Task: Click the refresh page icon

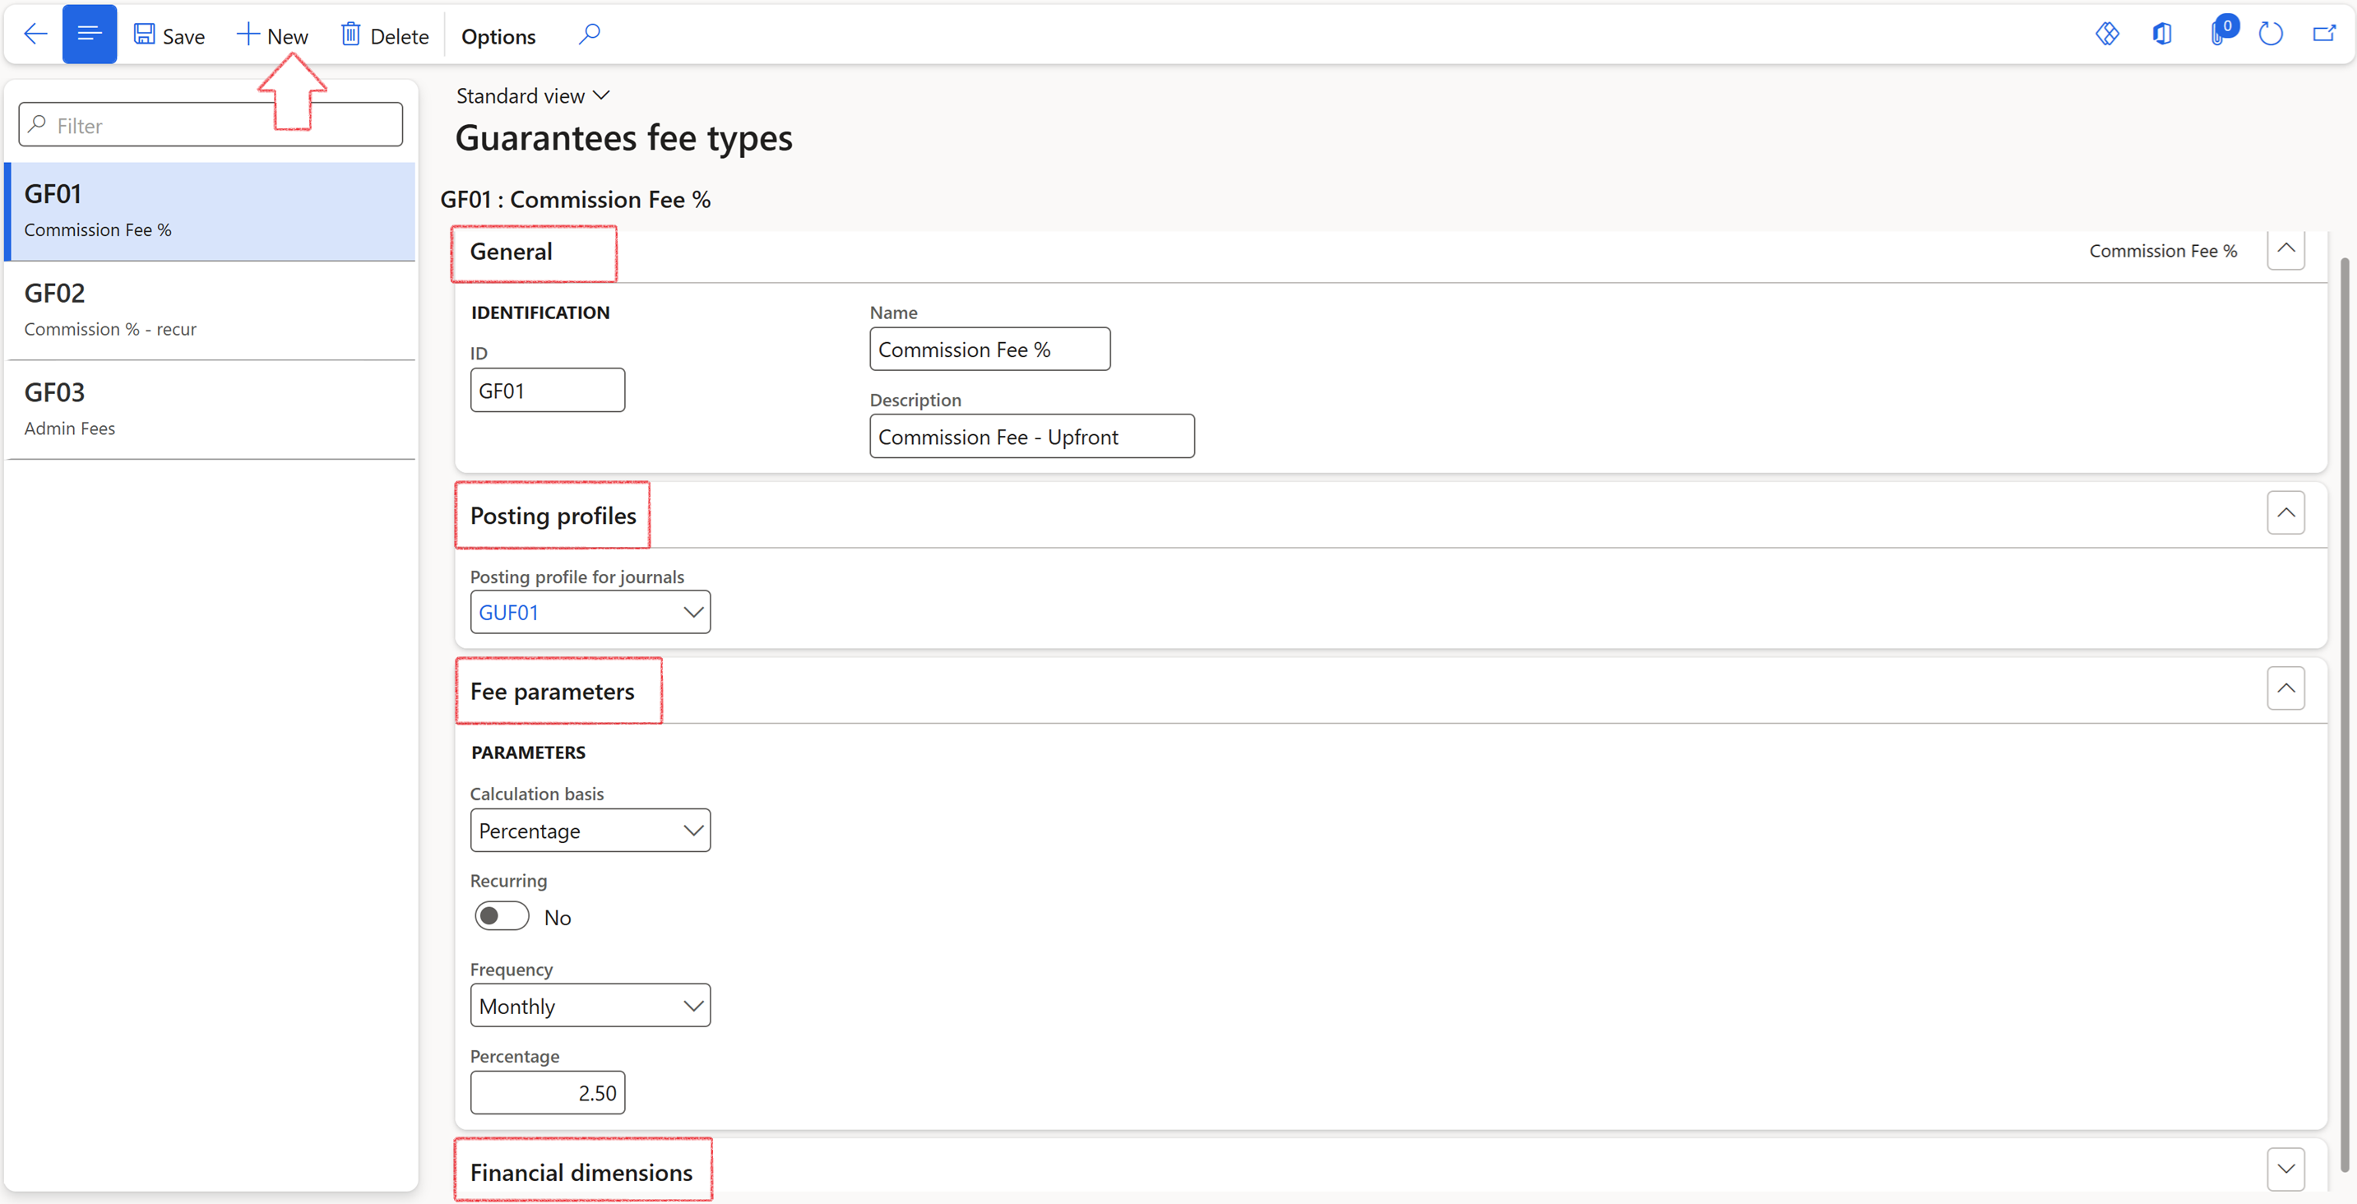Action: pos(2271,35)
